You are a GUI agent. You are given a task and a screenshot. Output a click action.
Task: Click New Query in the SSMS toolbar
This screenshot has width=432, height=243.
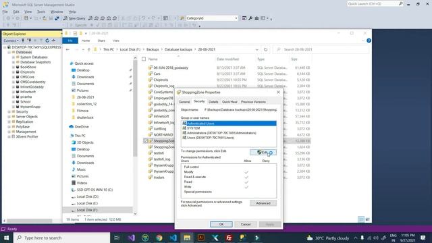pos(74,18)
